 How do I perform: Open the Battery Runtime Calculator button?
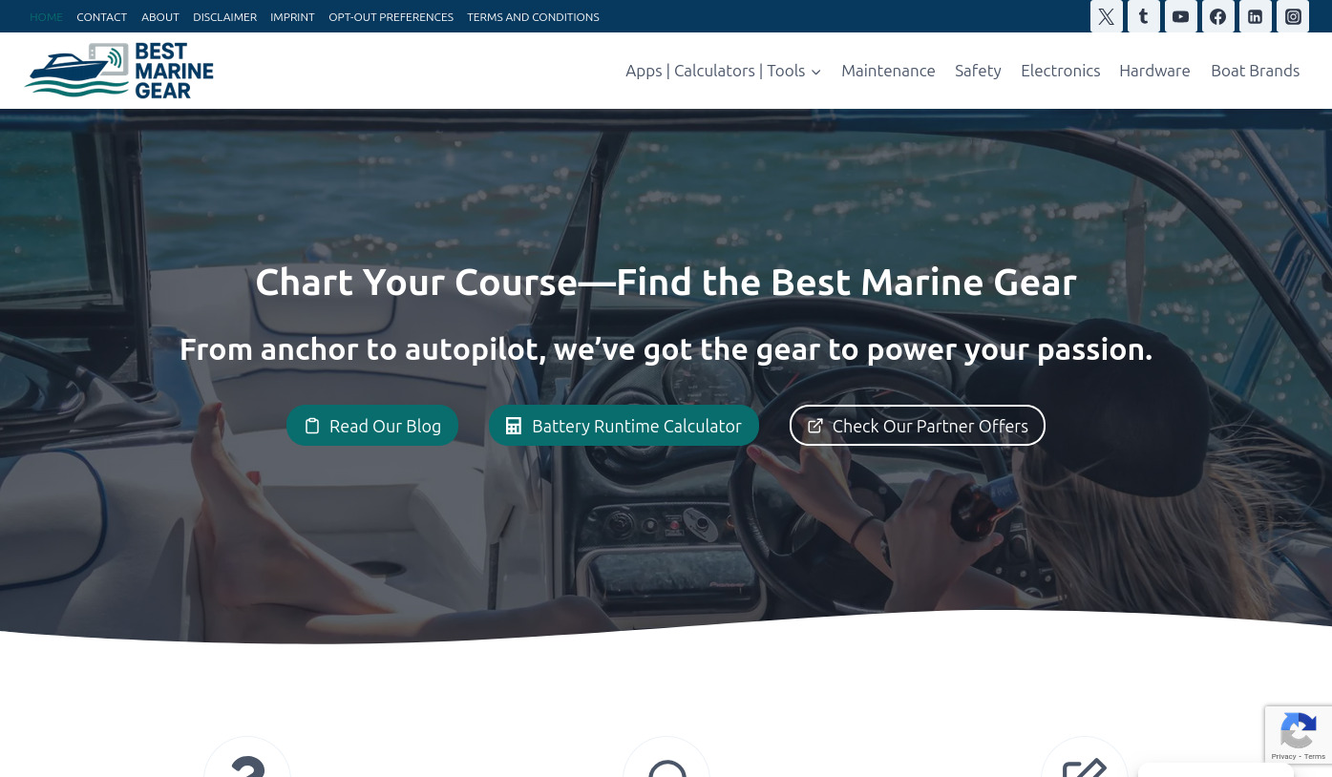(624, 426)
